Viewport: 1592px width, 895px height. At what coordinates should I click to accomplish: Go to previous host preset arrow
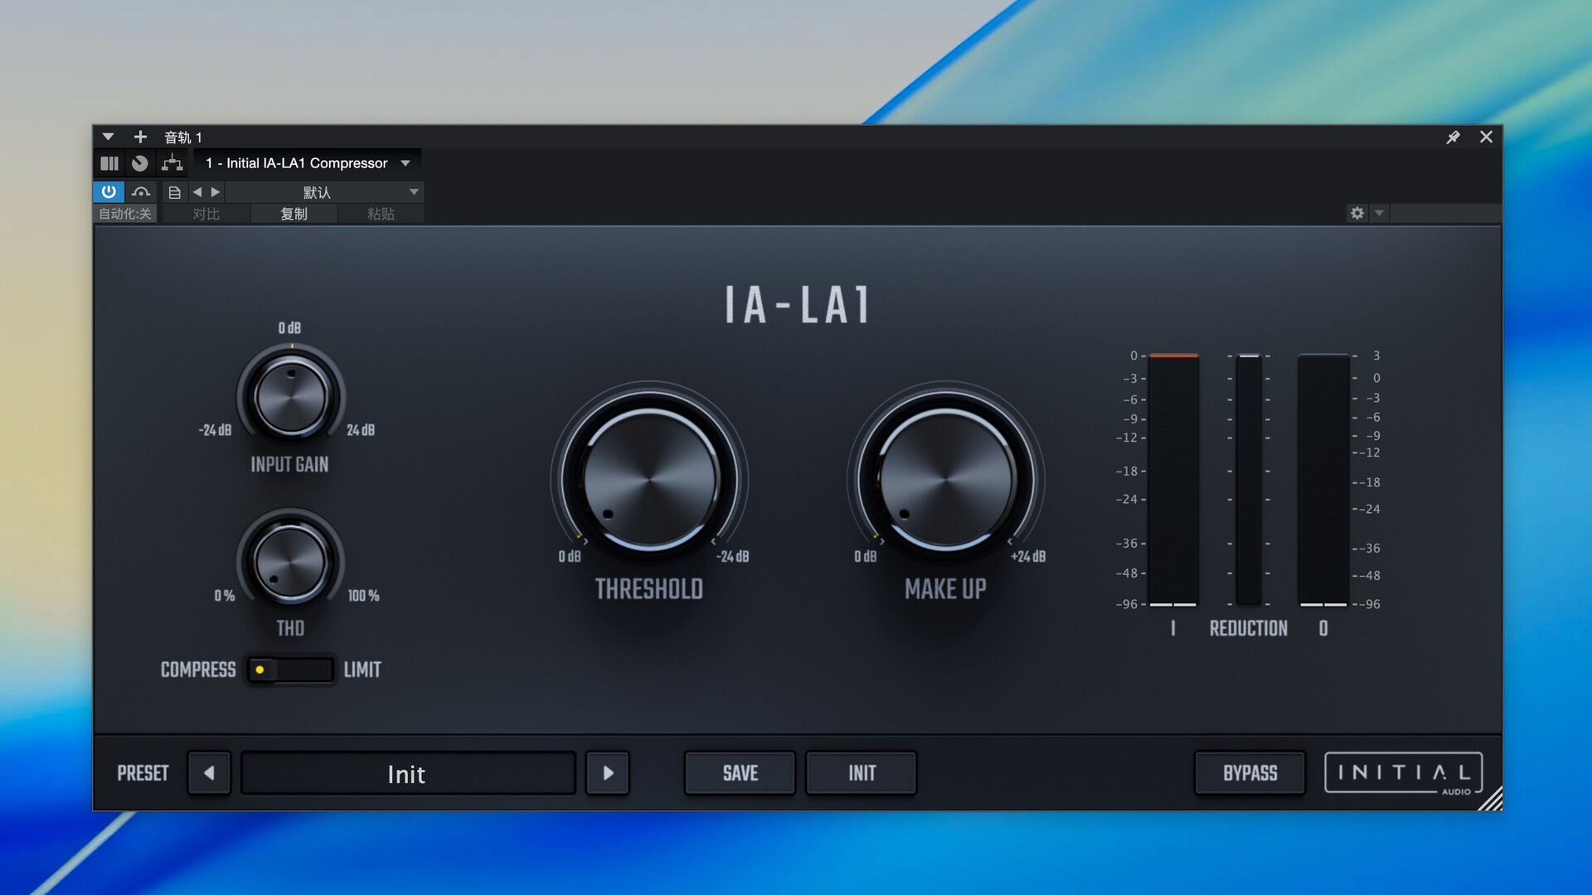coord(197,192)
